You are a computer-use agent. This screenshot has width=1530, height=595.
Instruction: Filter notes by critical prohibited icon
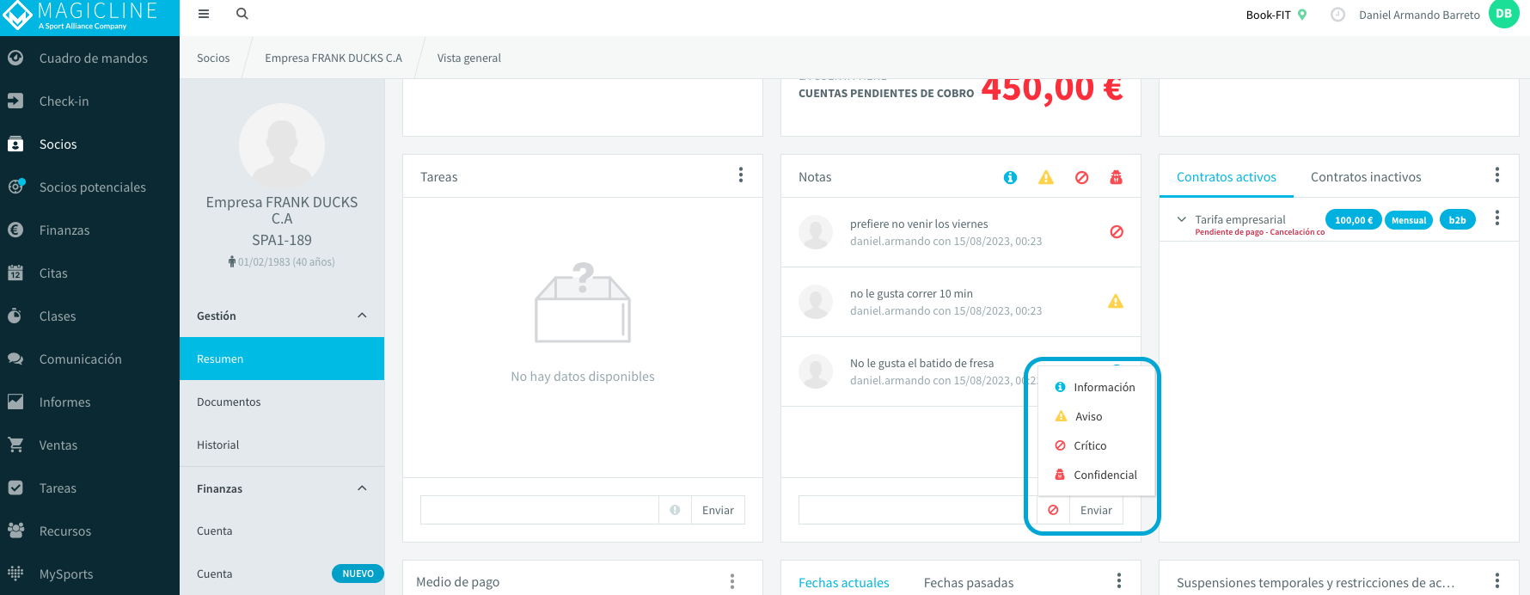[1081, 177]
